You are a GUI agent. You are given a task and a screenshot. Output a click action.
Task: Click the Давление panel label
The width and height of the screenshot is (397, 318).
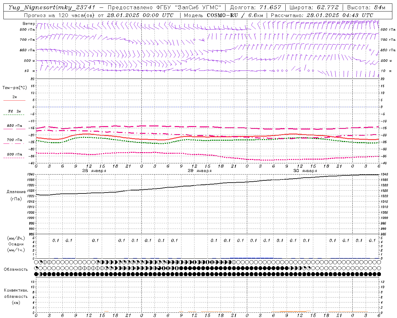point(16,192)
